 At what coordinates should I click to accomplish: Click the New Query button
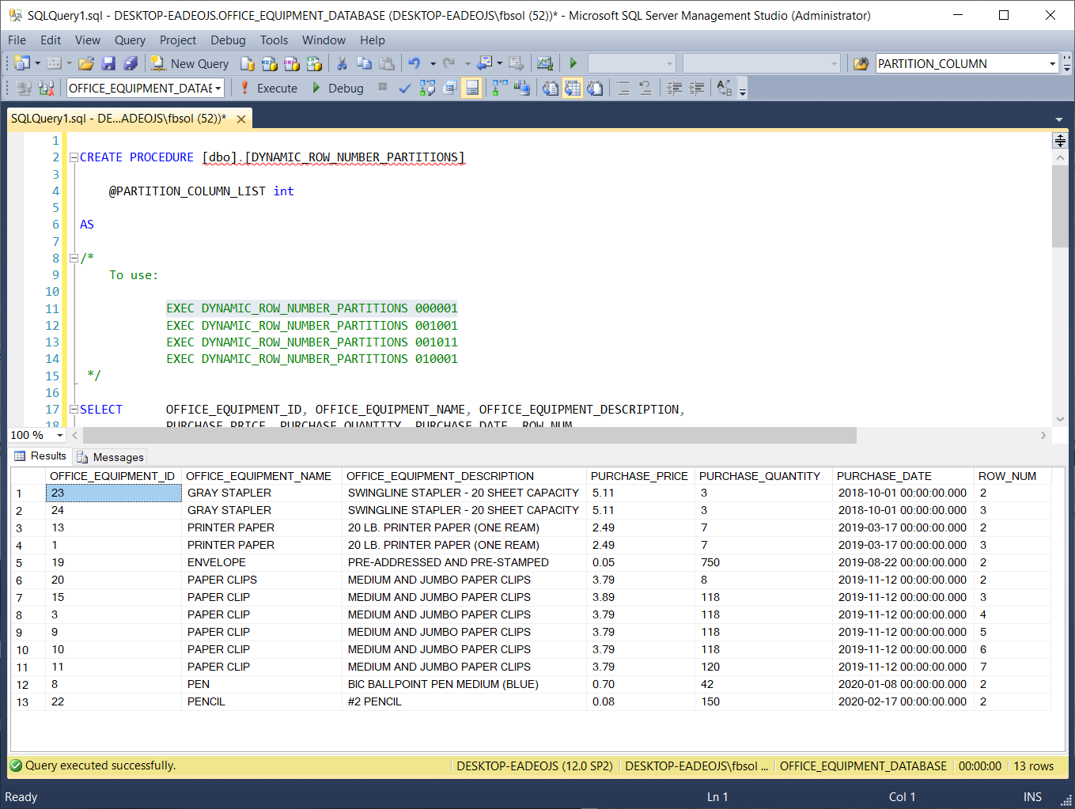point(190,64)
